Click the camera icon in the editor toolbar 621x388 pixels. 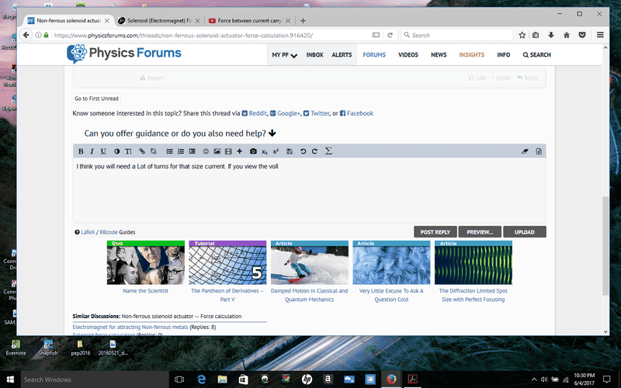(x=252, y=151)
